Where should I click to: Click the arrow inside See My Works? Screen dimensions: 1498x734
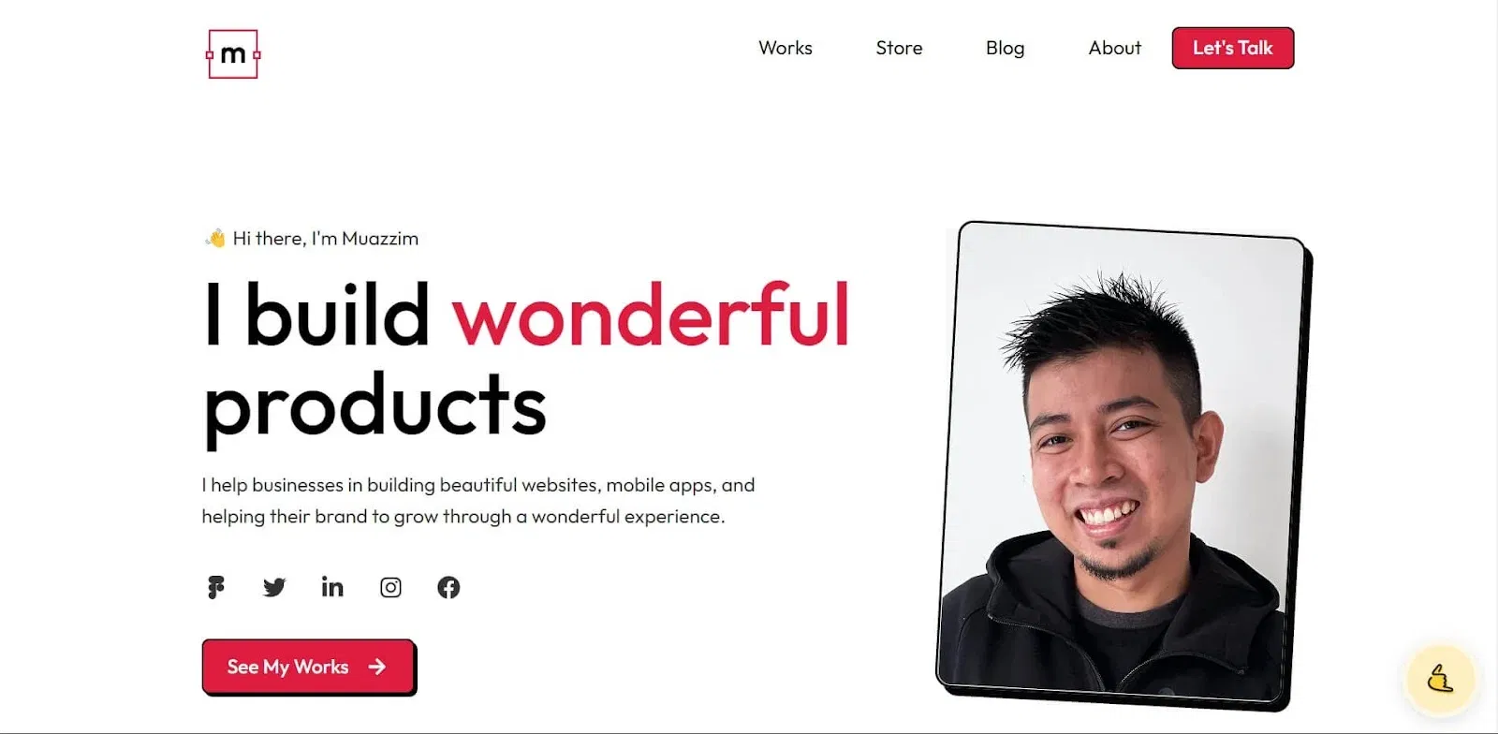(x=377, y=667)
